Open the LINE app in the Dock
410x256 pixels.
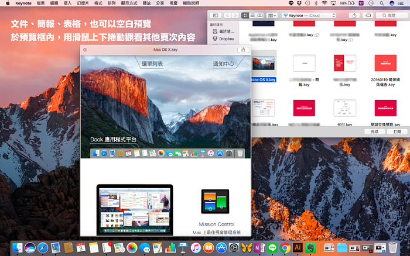(x=272, y=248)
